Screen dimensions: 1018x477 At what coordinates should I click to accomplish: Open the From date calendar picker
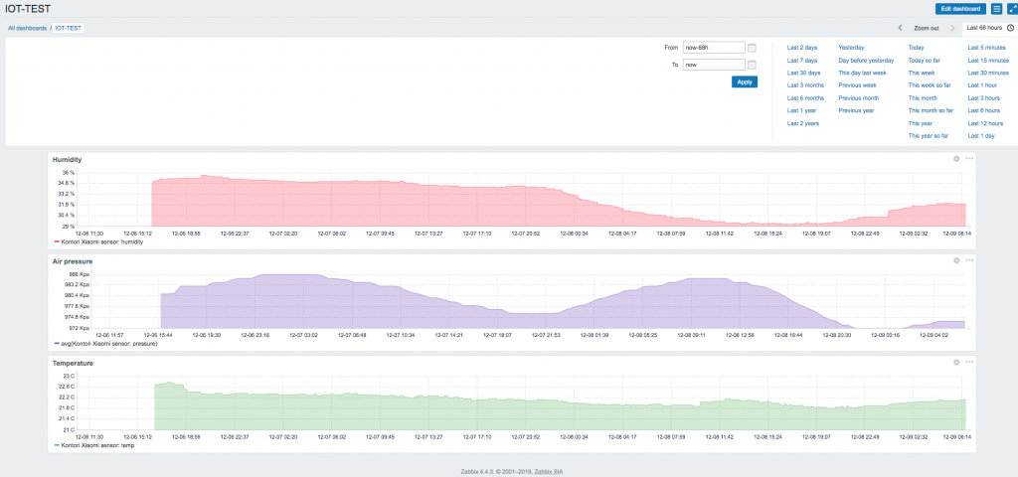coord(752,48)
